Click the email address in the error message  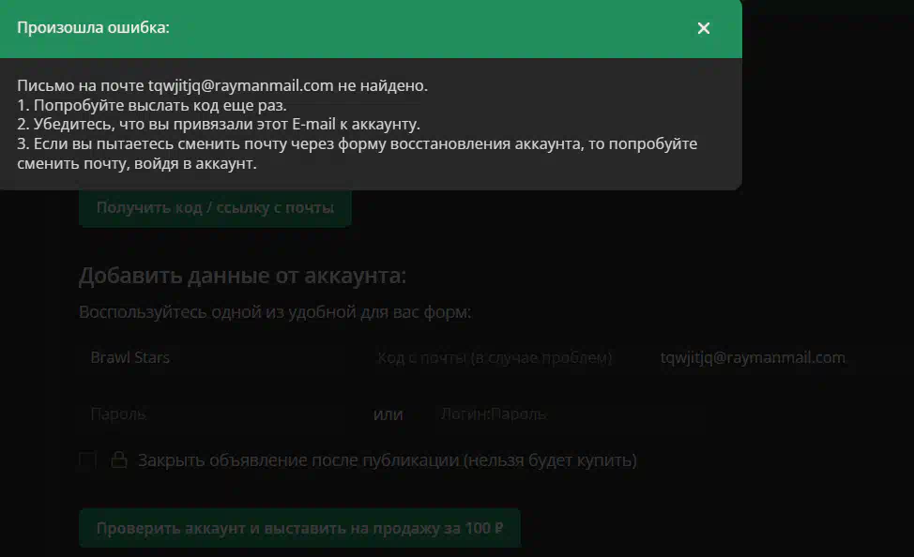click(x=241, y=85)
